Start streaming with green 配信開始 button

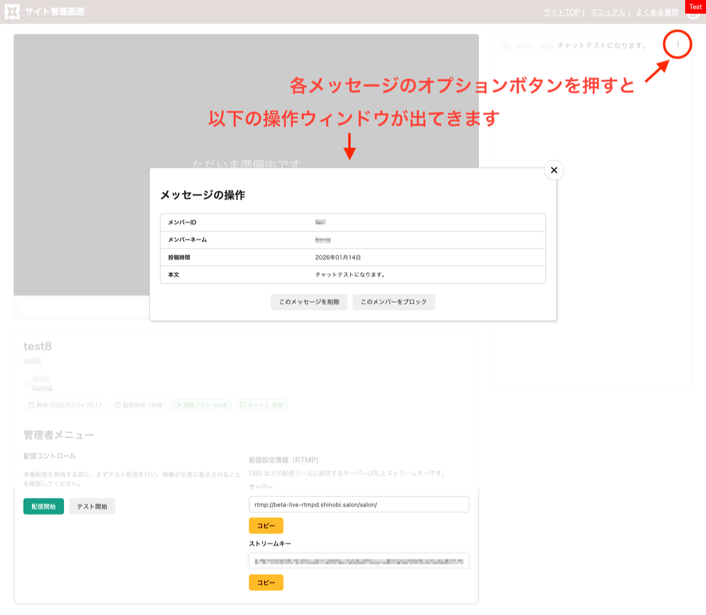tap(44, 506)
